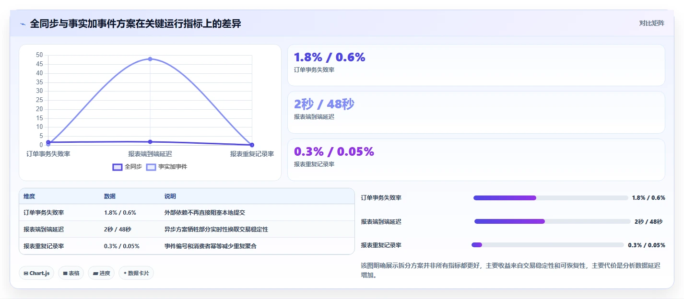Click the title 全同步与事实加事件方案在关键运行指标上的差异
This screenshot has width=684, height=299.
point(135,24)
